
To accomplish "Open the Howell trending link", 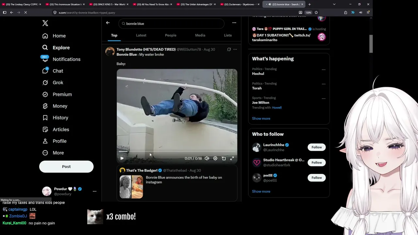I will 277,108.
